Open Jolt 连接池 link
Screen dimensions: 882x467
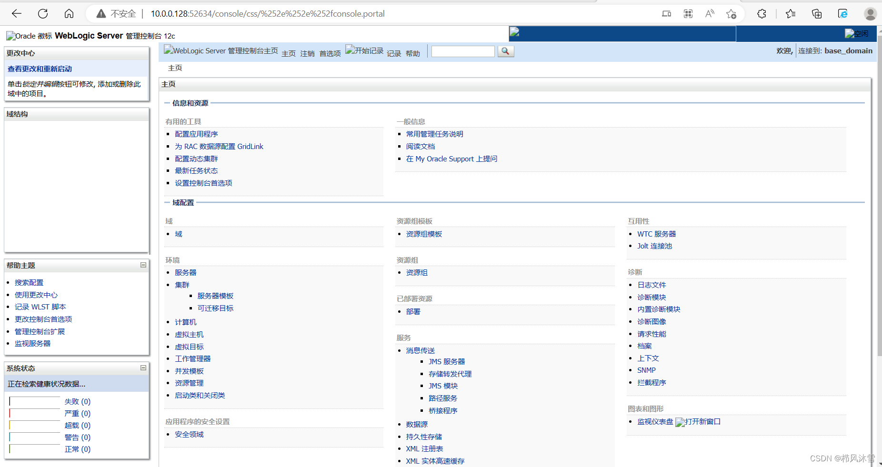tap(655, 246)
